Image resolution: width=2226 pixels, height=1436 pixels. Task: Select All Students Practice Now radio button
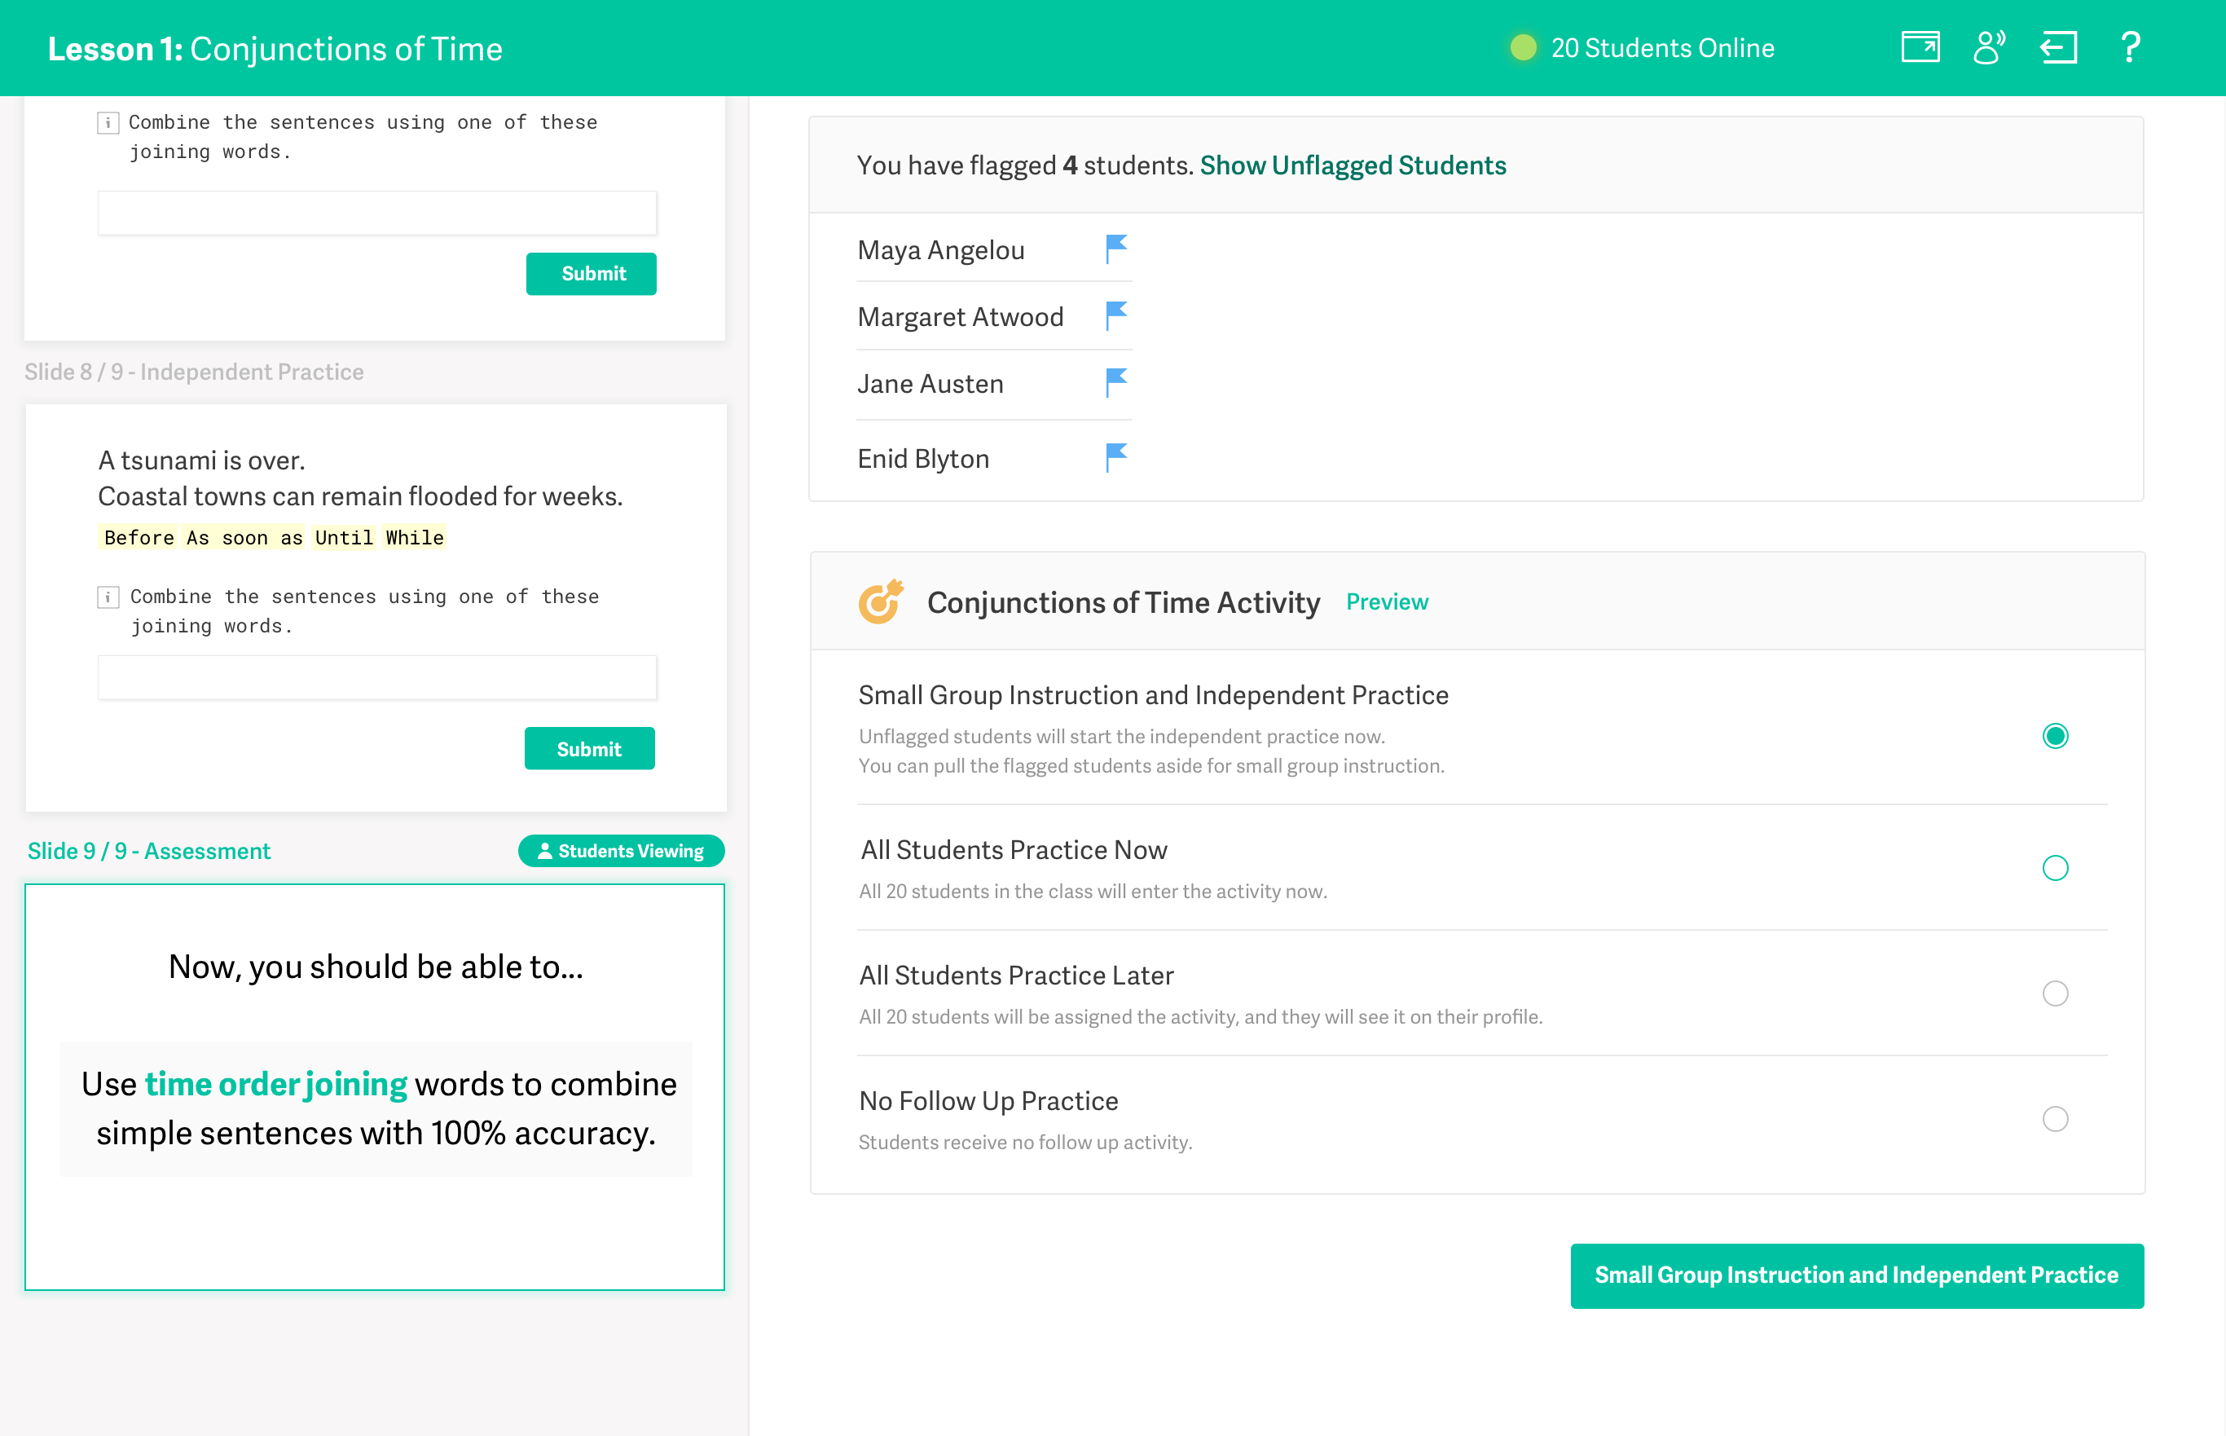[2056, 866]
